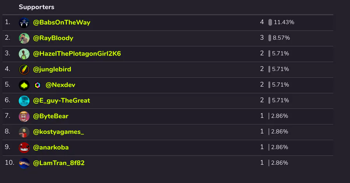Click BabsOnTheWay's profile avatar
This screenshot has width=350, height=183.
click(24, 23)
